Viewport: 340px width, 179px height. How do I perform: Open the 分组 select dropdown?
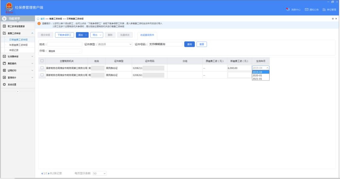65,51
